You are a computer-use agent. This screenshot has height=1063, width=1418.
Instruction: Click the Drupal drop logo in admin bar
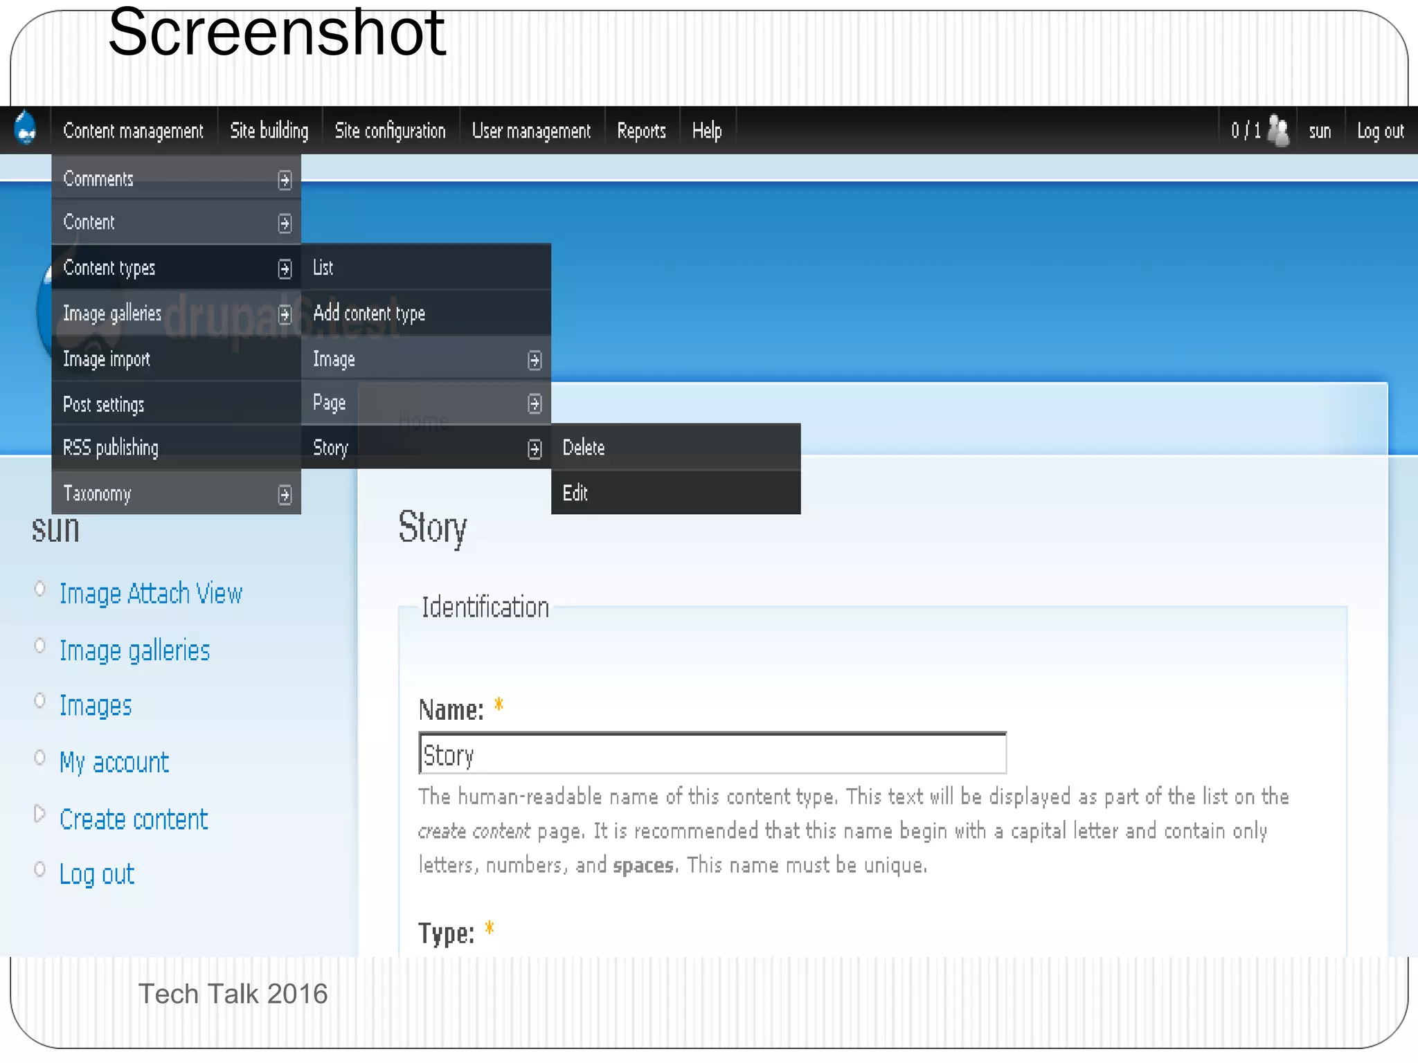(26, 129)
